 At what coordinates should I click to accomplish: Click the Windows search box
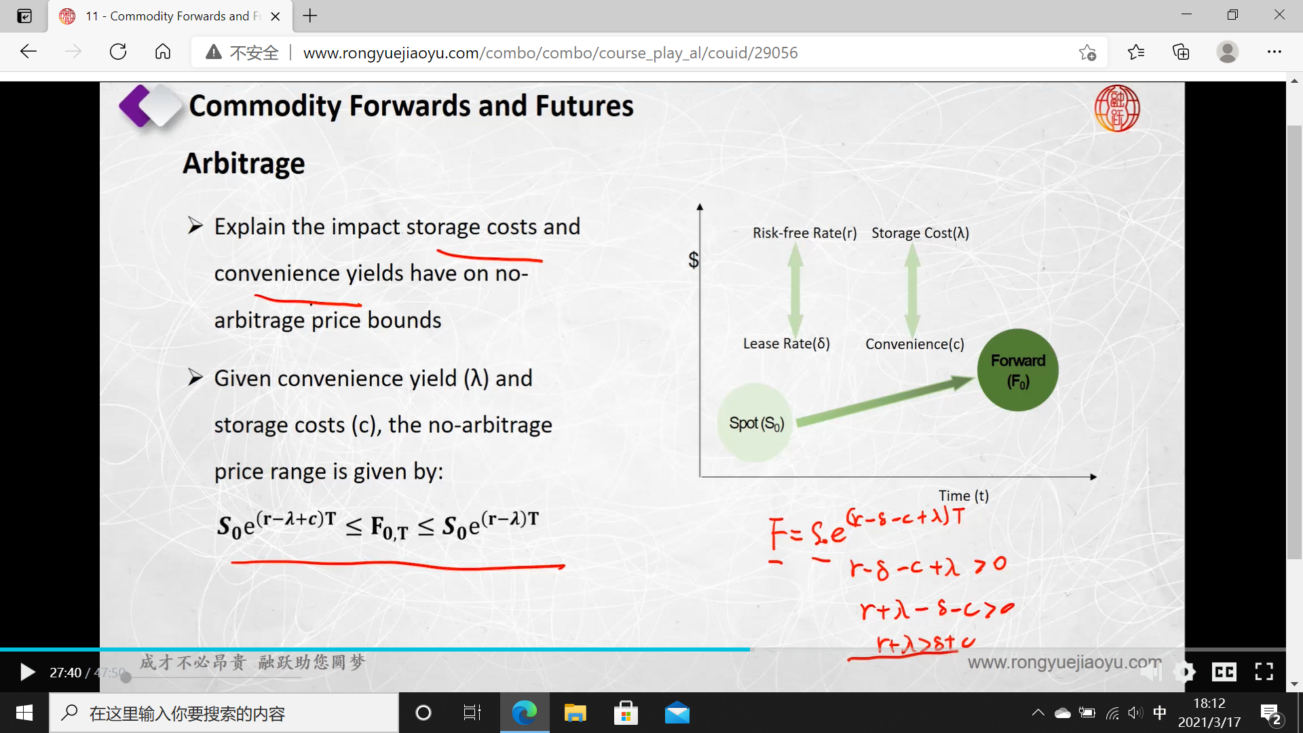tap(224, 713)
